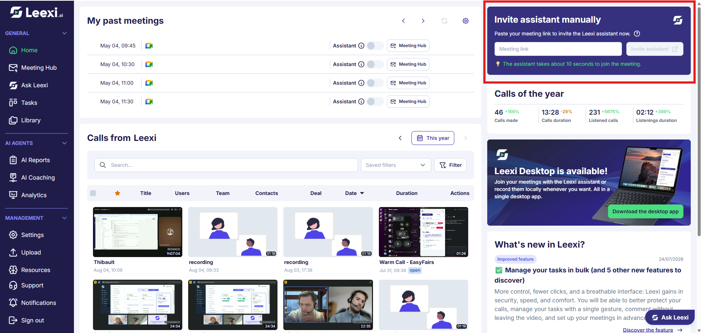The image size is (701, 333).
Task: Click the Google Meet icon for May 04, 10:30
Action: (x=149, y=64)
